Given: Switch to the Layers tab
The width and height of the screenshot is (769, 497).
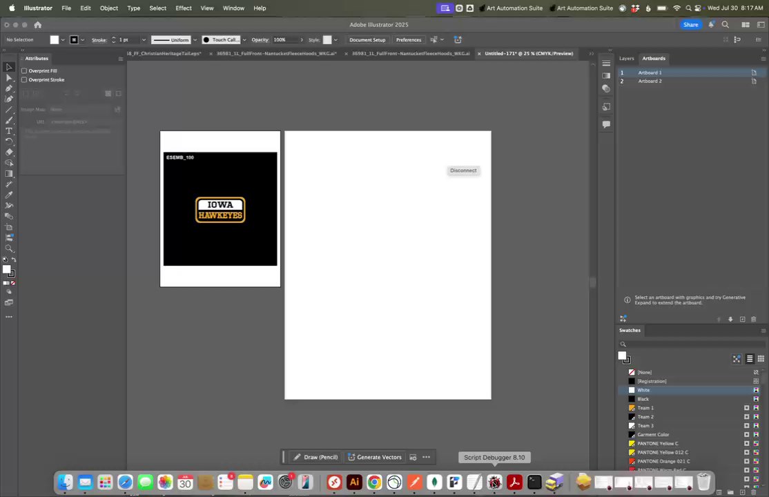Looking at the screenshot, I should point(626,59).
